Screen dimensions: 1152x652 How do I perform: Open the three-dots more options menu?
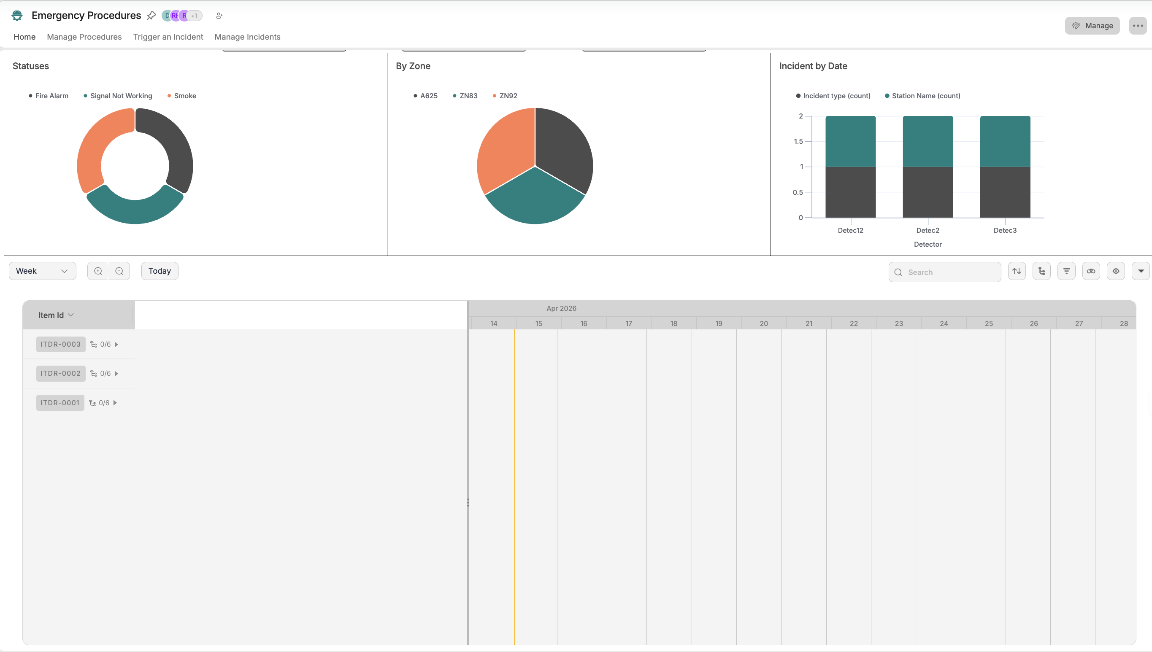tap(1137, 26)
